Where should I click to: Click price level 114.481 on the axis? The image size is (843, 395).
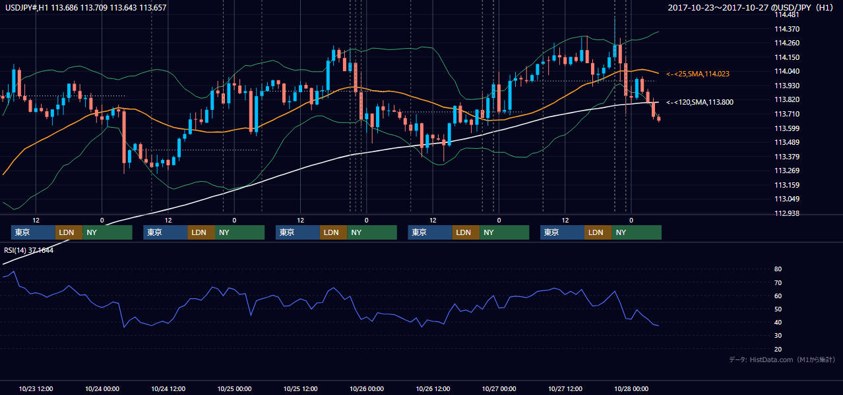coord(786,14)
